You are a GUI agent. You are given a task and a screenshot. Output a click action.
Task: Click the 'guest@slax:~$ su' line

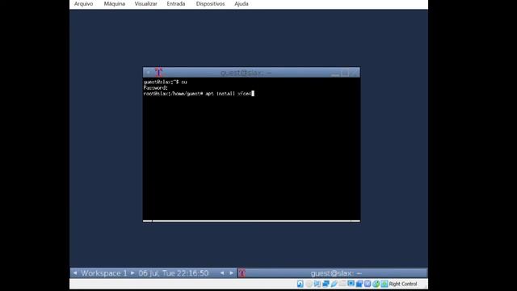coord(165,82)
